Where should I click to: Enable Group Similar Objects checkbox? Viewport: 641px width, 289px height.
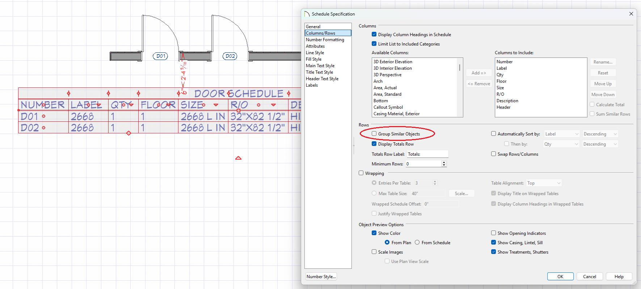tap(374, 134)
